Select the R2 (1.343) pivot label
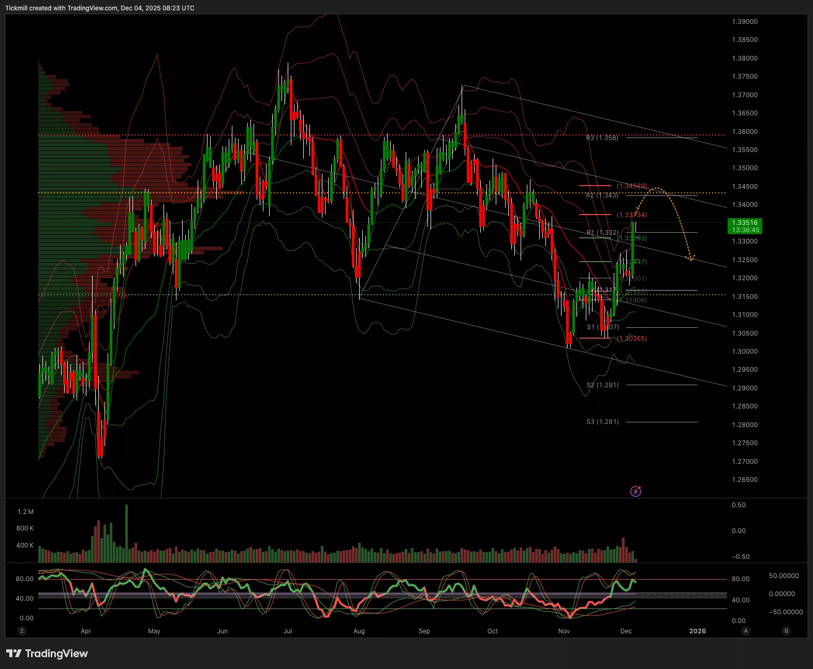 click(602, 195)
